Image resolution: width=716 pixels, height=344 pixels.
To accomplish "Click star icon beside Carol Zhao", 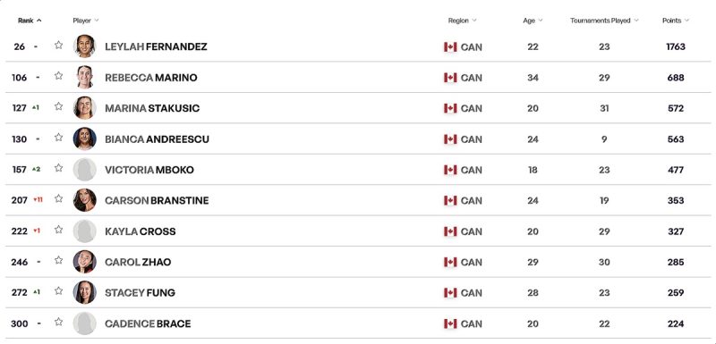I will point(58,260).
